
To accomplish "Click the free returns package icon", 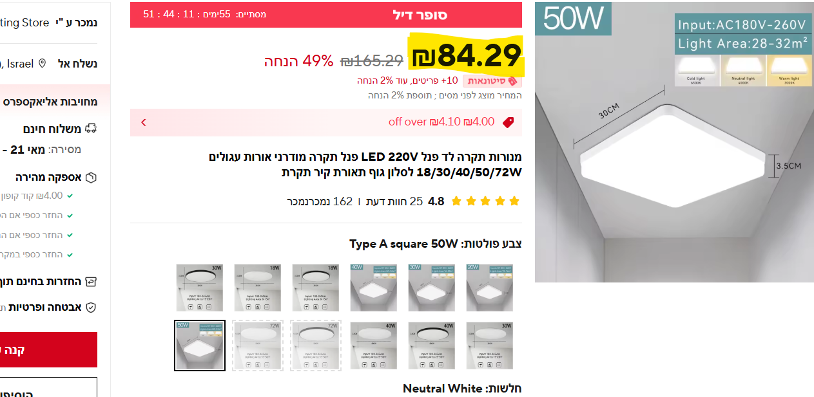I will point(91,282).
